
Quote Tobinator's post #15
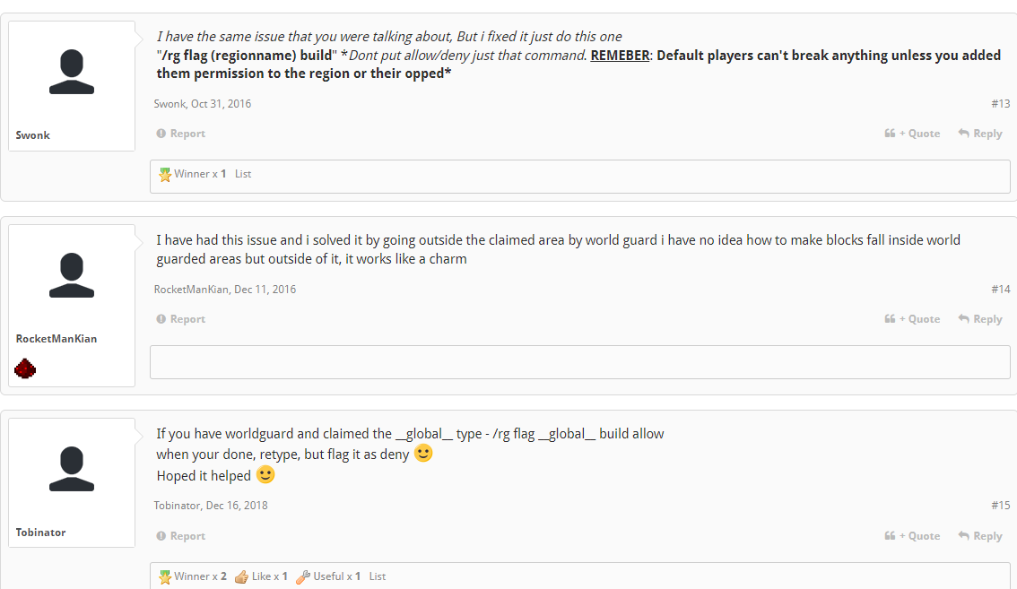(913, 536)
